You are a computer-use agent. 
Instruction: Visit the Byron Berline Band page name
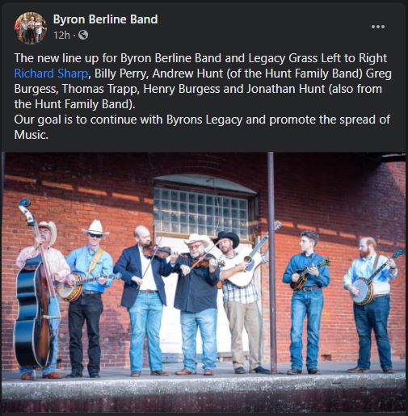[105, 19]
